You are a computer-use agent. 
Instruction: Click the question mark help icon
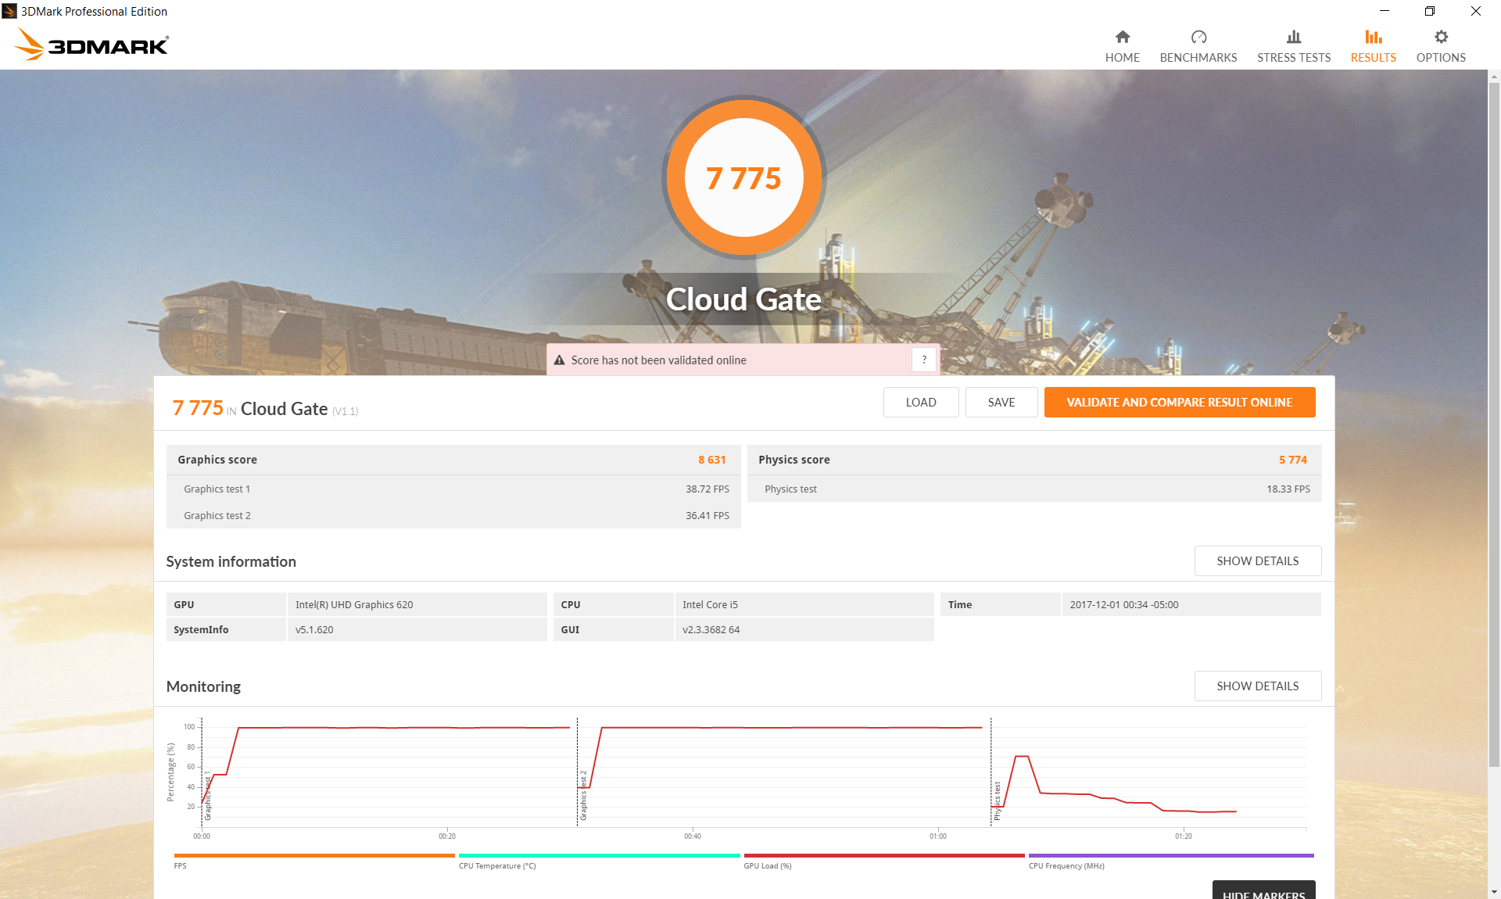(x=924, y=360)
